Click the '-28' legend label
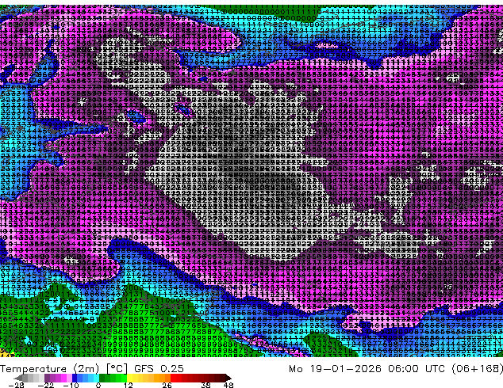Image resolution: width=503 pixels, height=388 pixels. pos(16,385)
